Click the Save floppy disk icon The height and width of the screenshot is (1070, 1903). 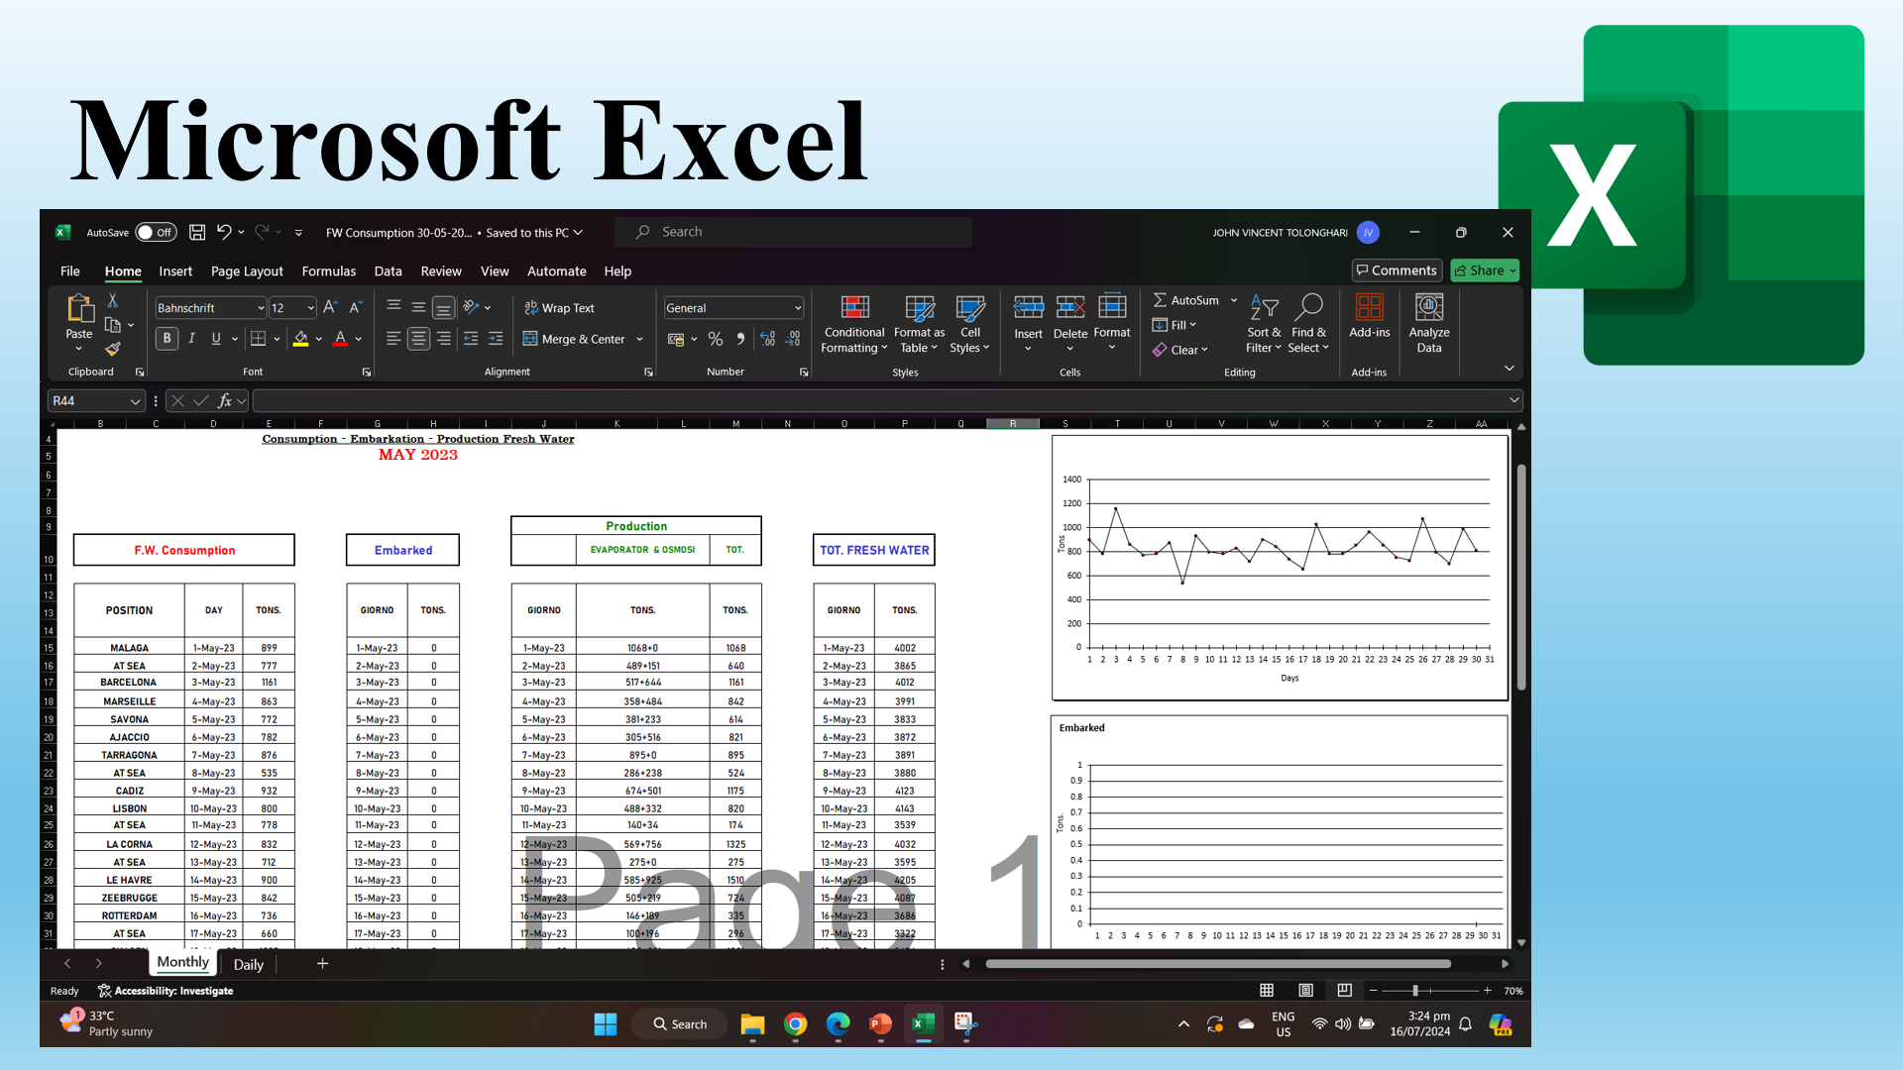[x=197, y=232]
